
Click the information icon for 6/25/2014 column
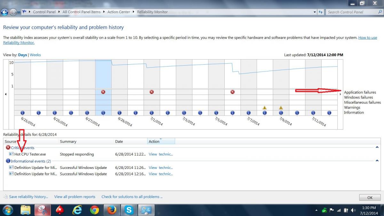[55, 113]
